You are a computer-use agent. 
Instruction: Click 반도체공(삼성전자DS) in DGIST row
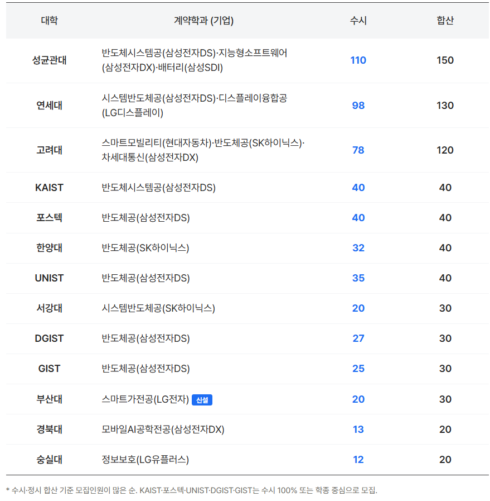point(145,338)
